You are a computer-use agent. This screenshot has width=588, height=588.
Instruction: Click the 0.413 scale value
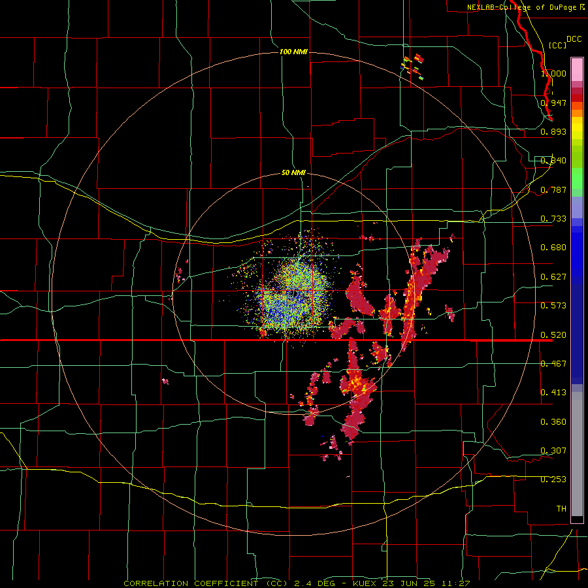point(553,393)
